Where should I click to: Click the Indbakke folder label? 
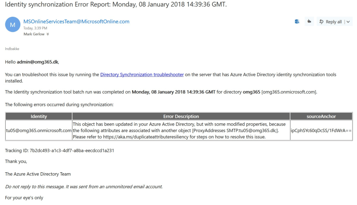(12, 49)
